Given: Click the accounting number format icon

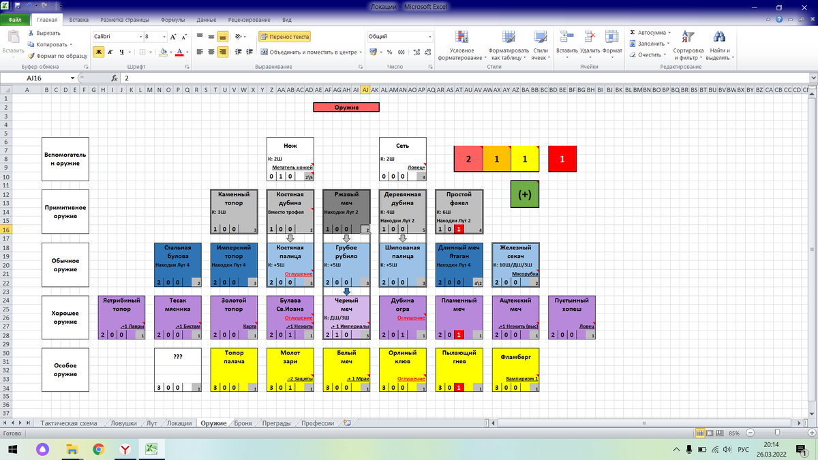Looking at the screenshot, I should pyautogui.click(x=373, y=52).
